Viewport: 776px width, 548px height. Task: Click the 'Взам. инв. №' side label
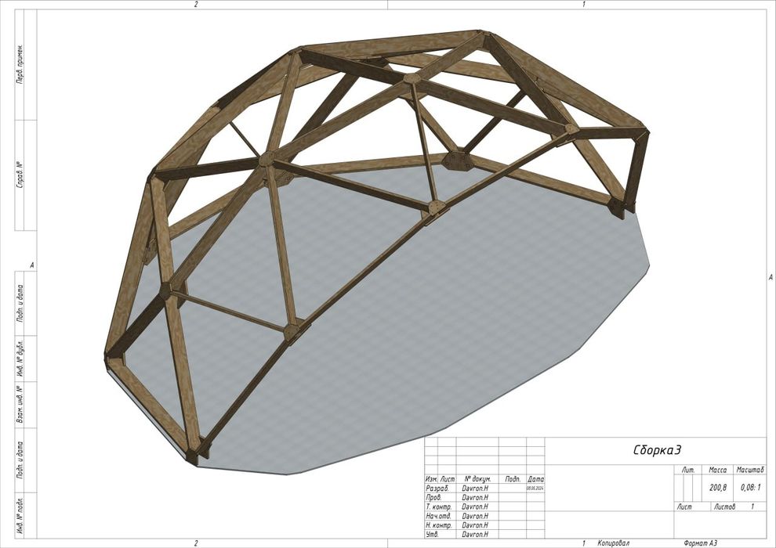click(20, 404)
